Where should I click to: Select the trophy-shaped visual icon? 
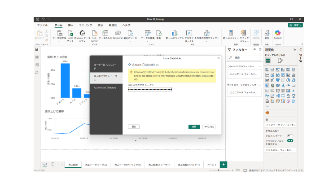coord(293,96)
